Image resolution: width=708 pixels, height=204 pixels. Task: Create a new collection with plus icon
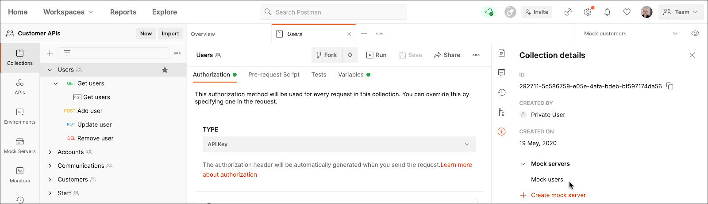click(50, 53)
